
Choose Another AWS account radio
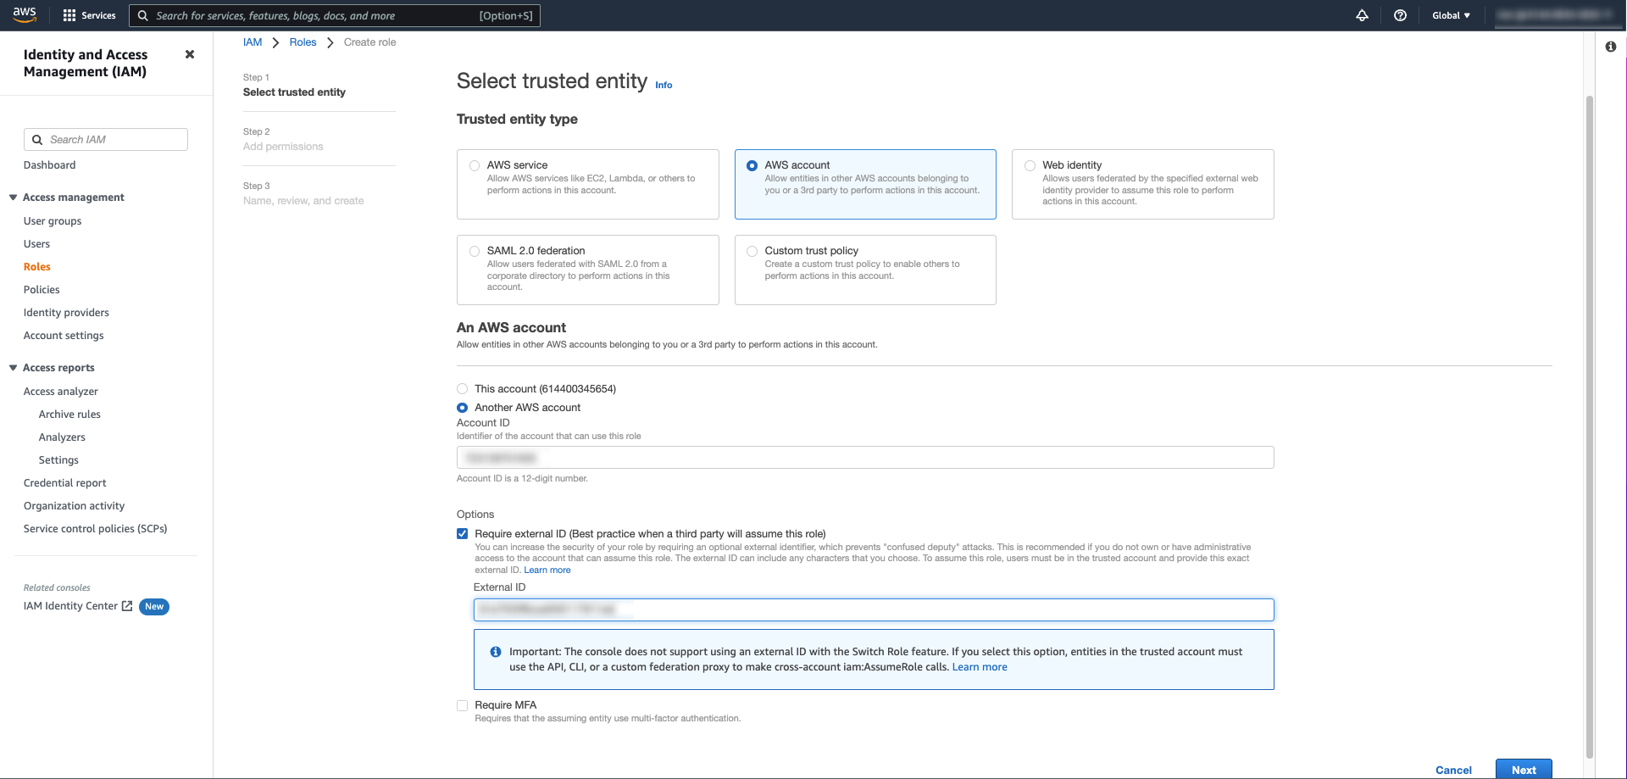point(462,408)
